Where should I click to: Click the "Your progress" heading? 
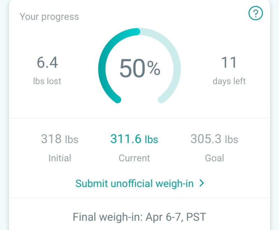coord(49,17)
